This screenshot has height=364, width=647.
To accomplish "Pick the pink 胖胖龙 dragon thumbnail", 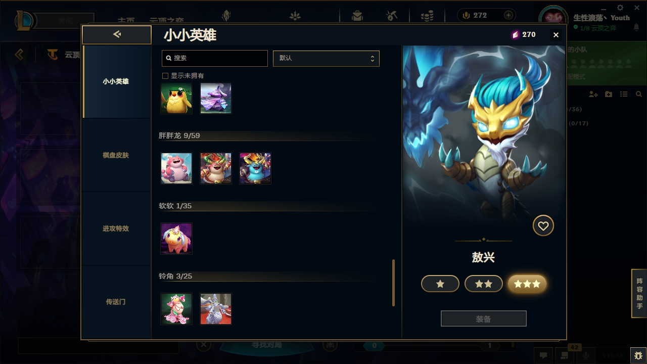I will coord(176,168).
